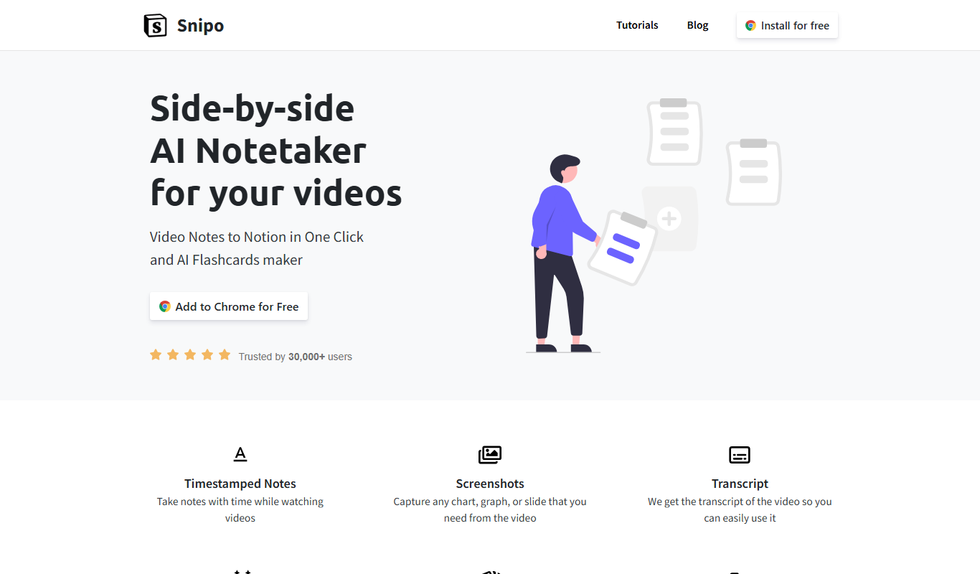The width and height of the screenshot is (980, 574).
Task: Click the Snipo brand name text
Action: [x=200, y=26]
